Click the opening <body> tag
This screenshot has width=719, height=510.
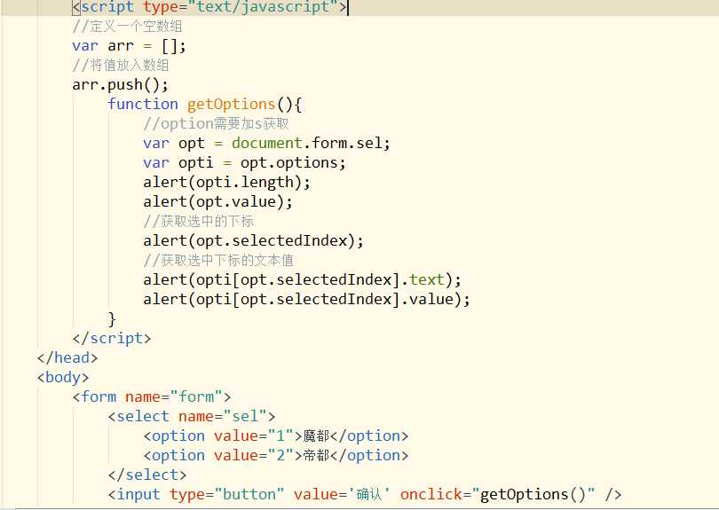click(63, 377)
